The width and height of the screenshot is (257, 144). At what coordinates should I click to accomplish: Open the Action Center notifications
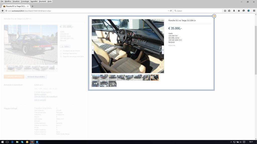coord(244,142)
